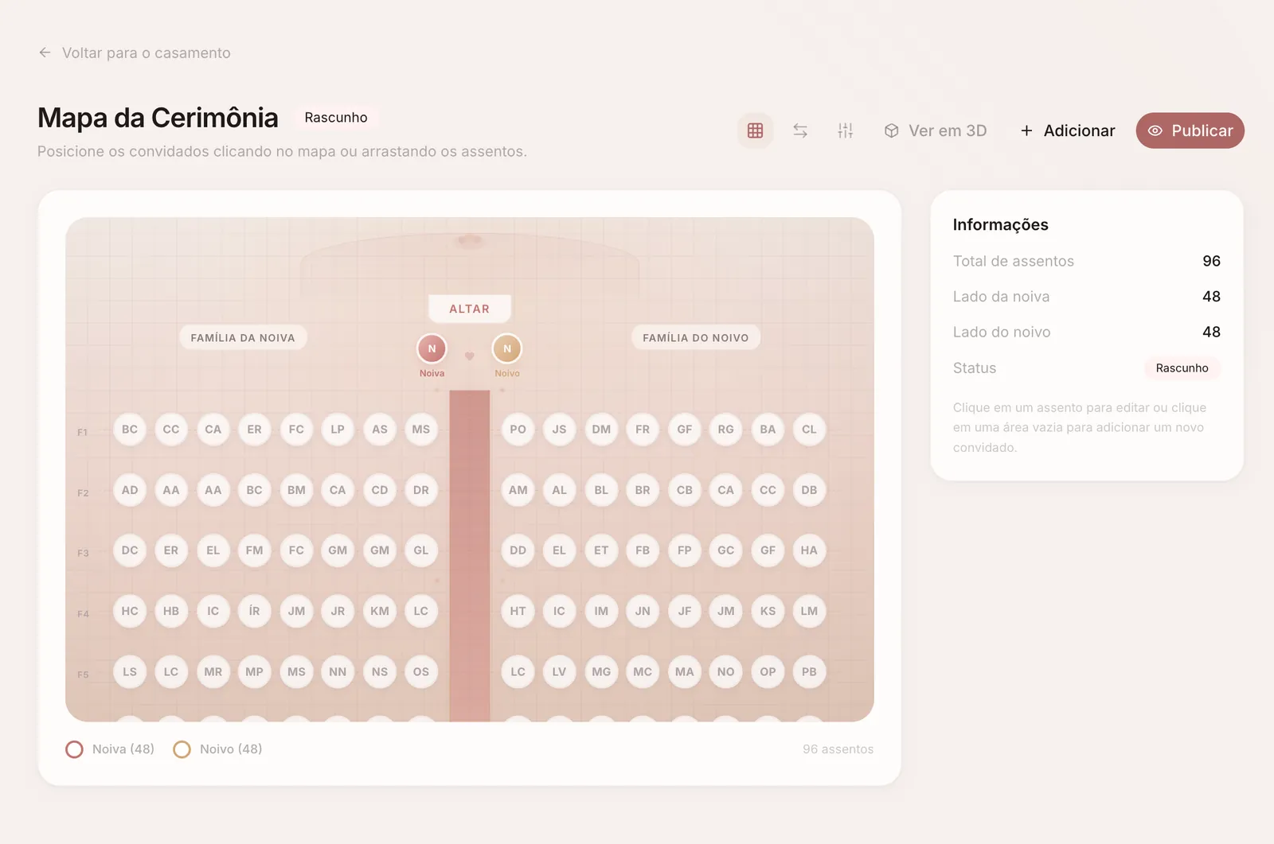Select seat CB in row F2
This screenshot has height=844, width=1274.
pos(685,490)
